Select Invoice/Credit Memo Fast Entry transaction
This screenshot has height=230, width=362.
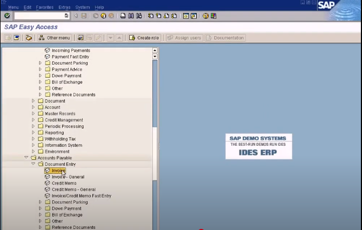click(81, 195)
